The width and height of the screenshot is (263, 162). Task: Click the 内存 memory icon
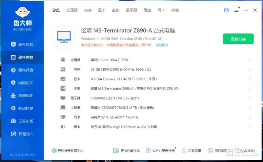(63, 69)
